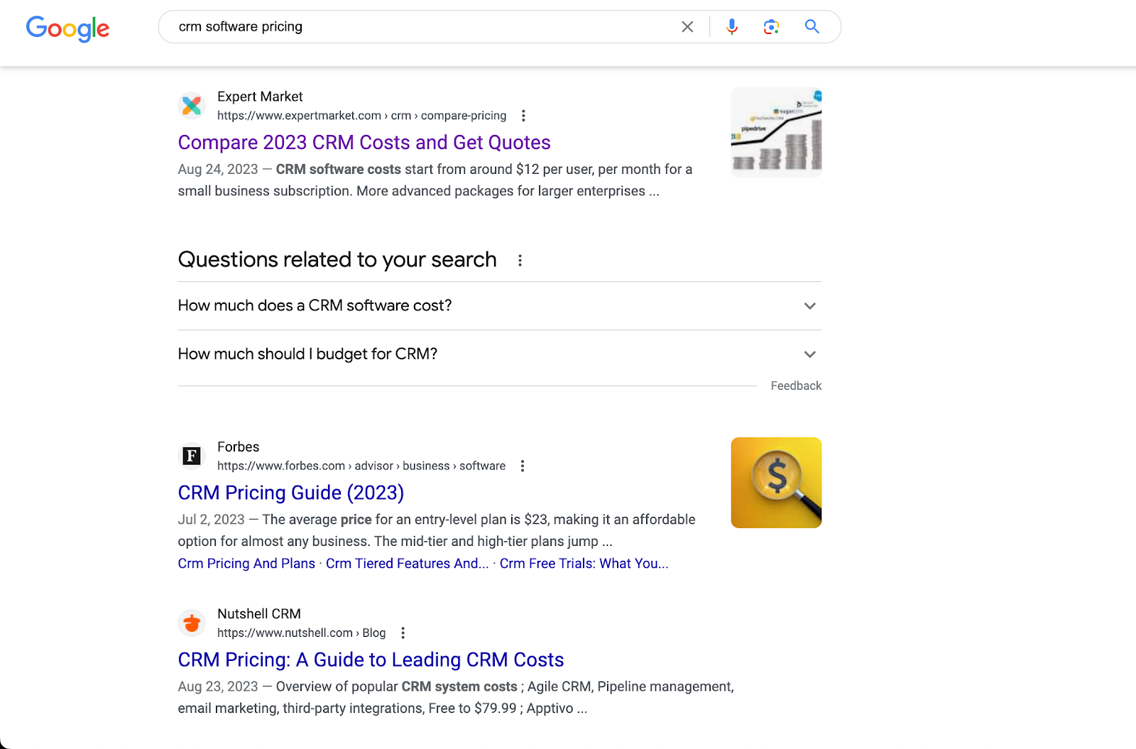Open the options menu for Expert Market result

(x=523, y=116)
